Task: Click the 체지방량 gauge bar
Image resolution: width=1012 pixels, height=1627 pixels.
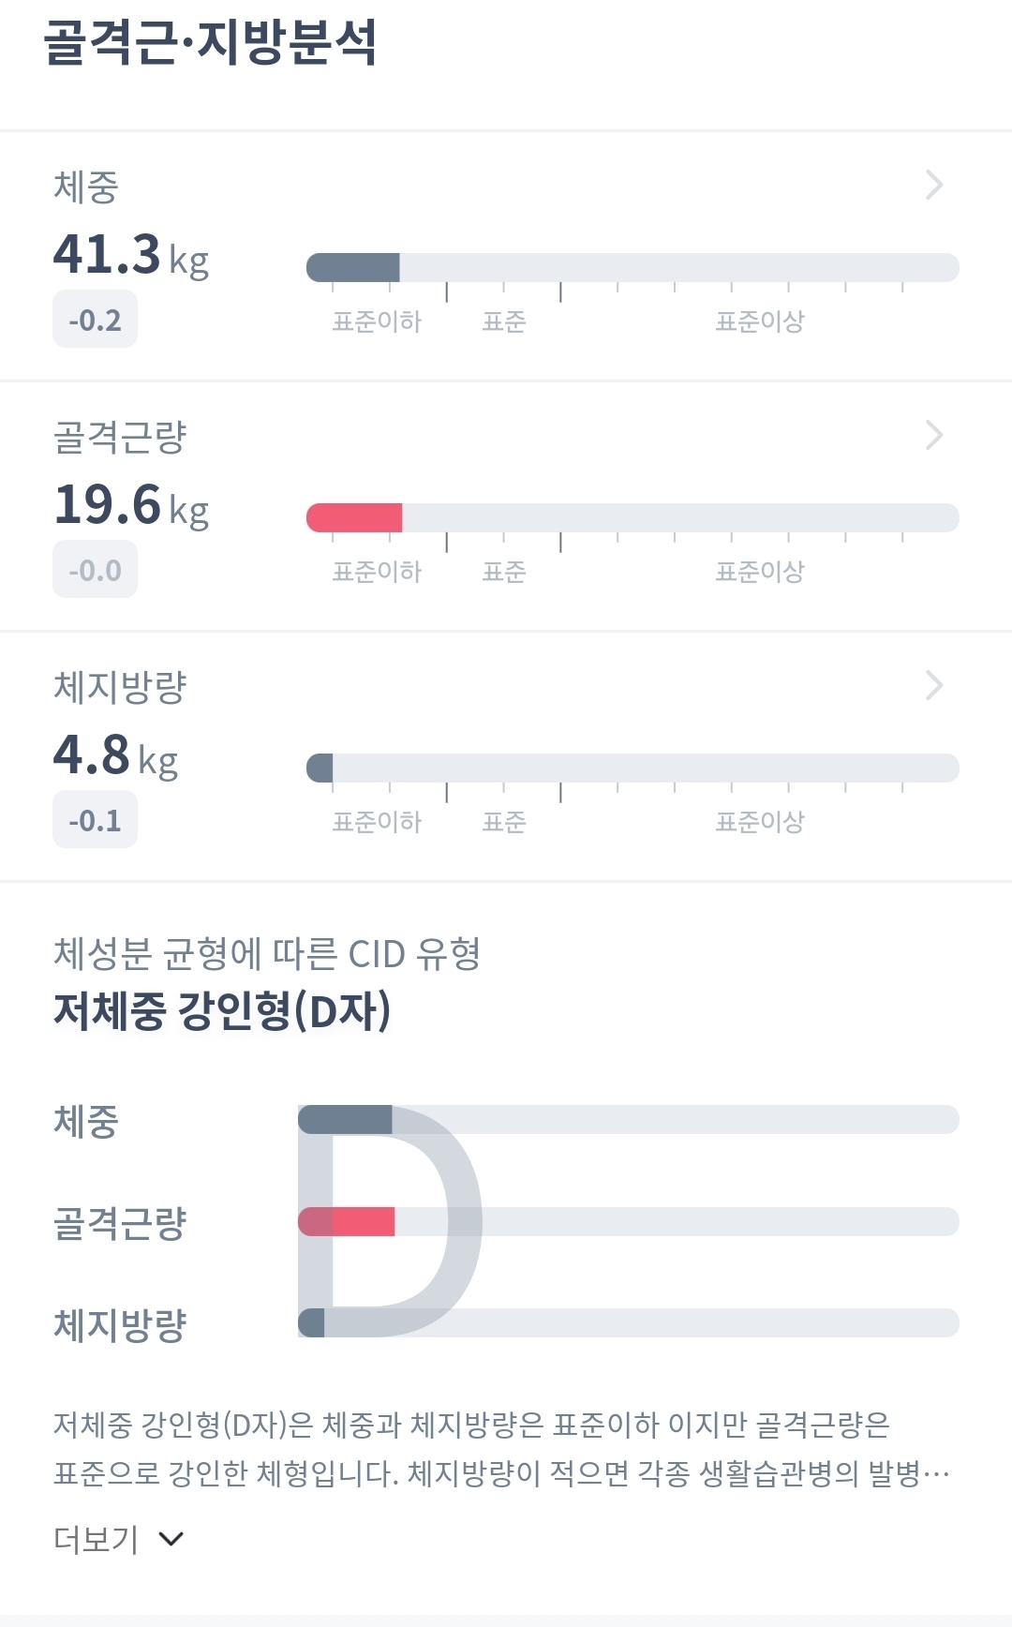Action: (x=632, y=768)
